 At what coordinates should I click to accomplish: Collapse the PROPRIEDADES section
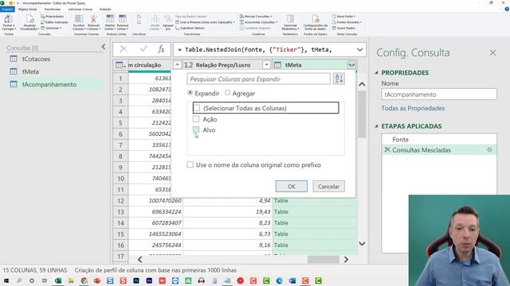pos(376,72)
